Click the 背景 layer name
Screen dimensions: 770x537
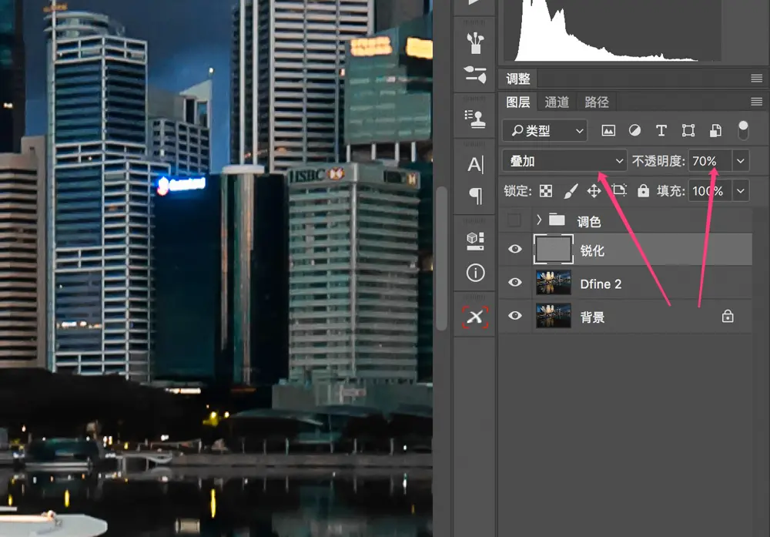click(x=592, y=317)
